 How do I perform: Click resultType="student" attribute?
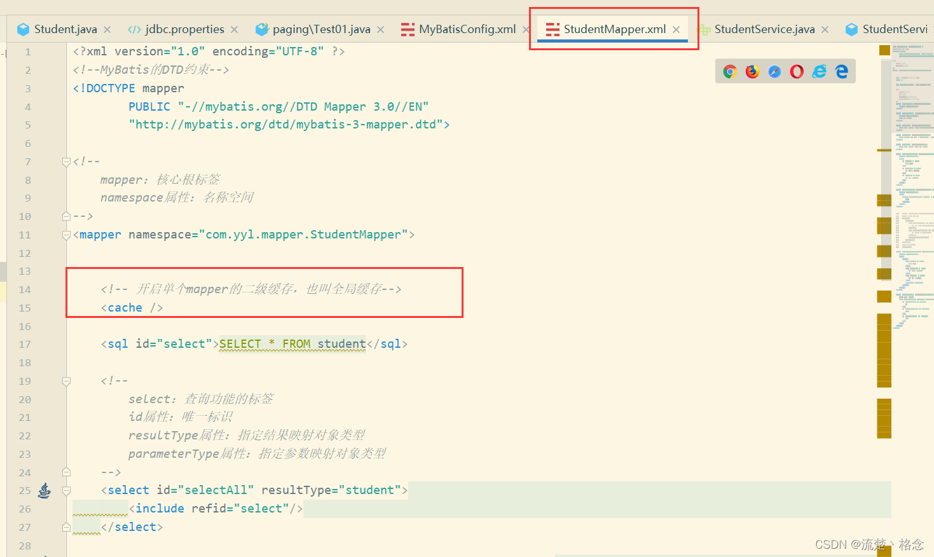[x=331, y=490]
